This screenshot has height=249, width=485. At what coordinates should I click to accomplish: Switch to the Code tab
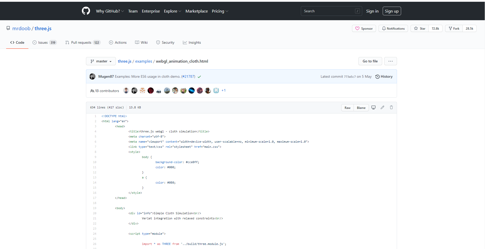pos(17,42)
